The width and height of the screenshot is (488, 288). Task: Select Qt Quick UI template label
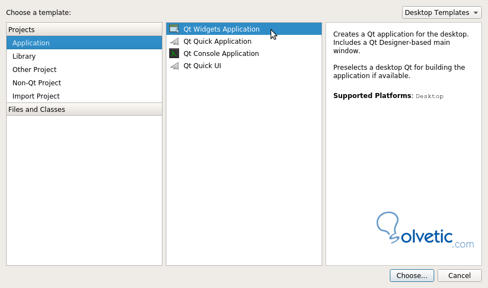click(202, 66)
